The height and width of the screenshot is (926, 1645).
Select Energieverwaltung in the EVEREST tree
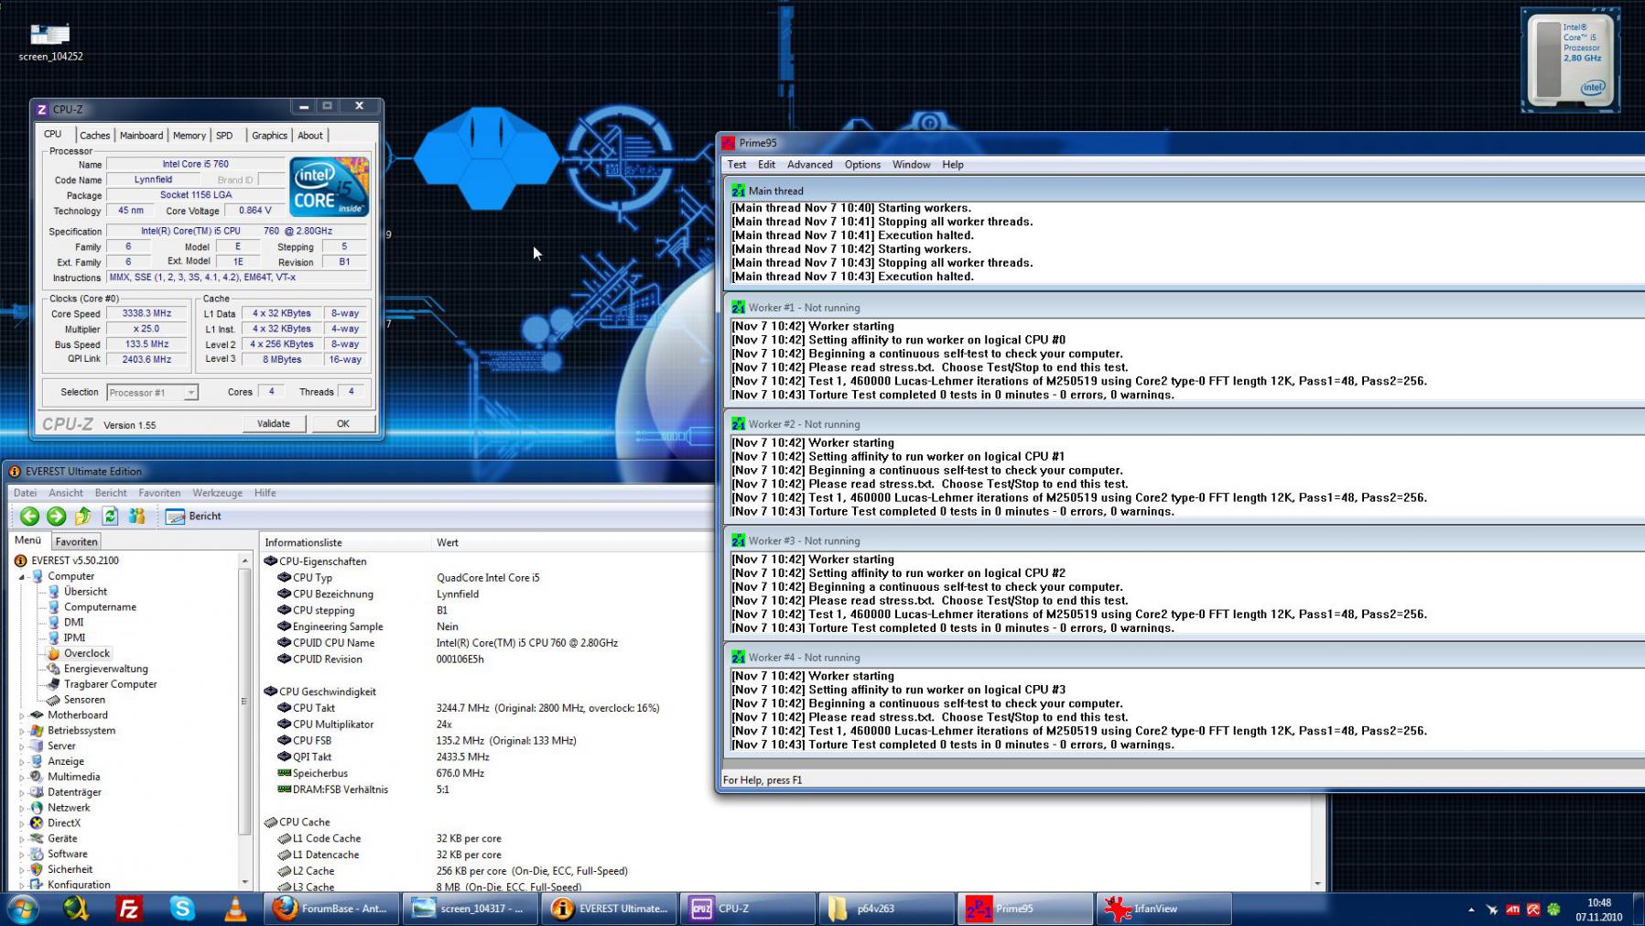[105, 669]
